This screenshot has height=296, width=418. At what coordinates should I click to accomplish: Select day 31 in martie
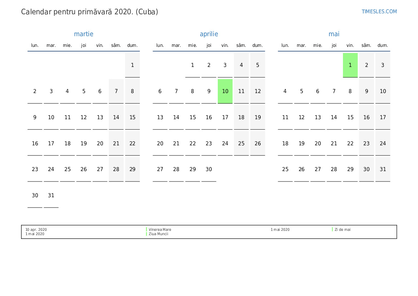point(51,196)
